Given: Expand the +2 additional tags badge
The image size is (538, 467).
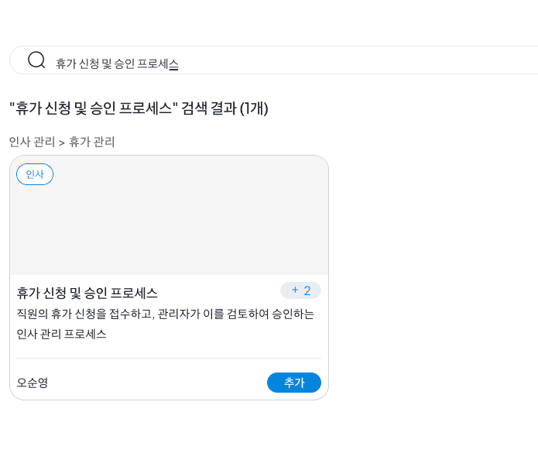Looking at the screenshot, I should coord(300,291).
